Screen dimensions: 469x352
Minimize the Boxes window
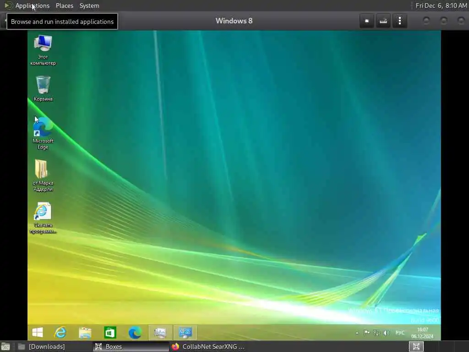pos(426,21)
